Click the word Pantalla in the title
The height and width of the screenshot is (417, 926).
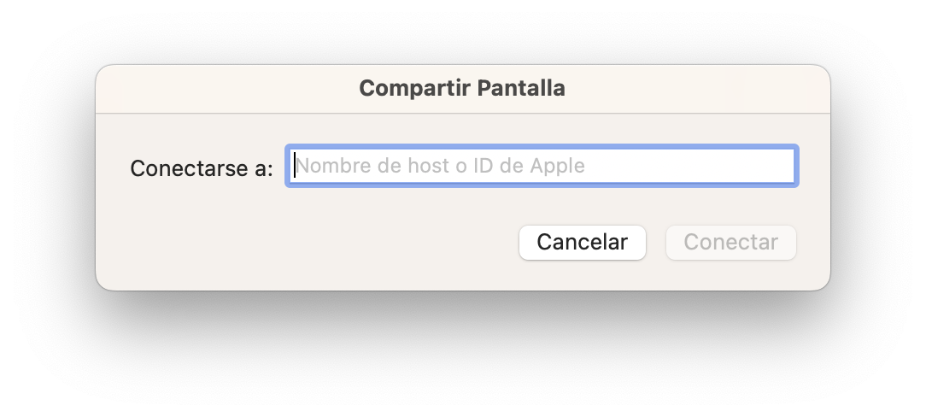[521, 88]
